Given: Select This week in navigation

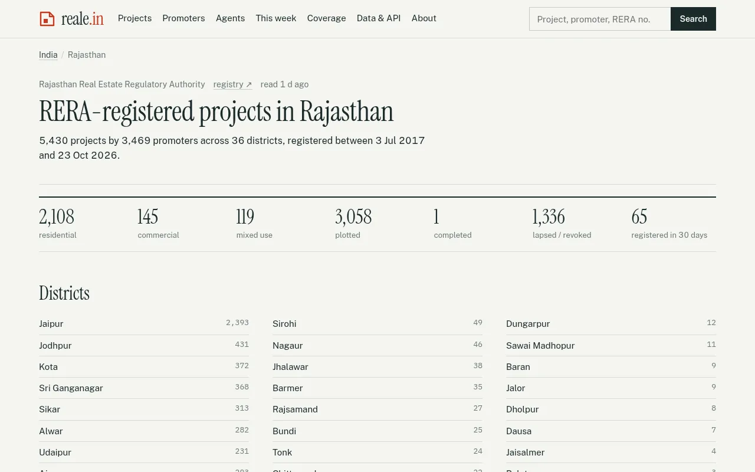Looking at the screenshot, I should point(276,18).
